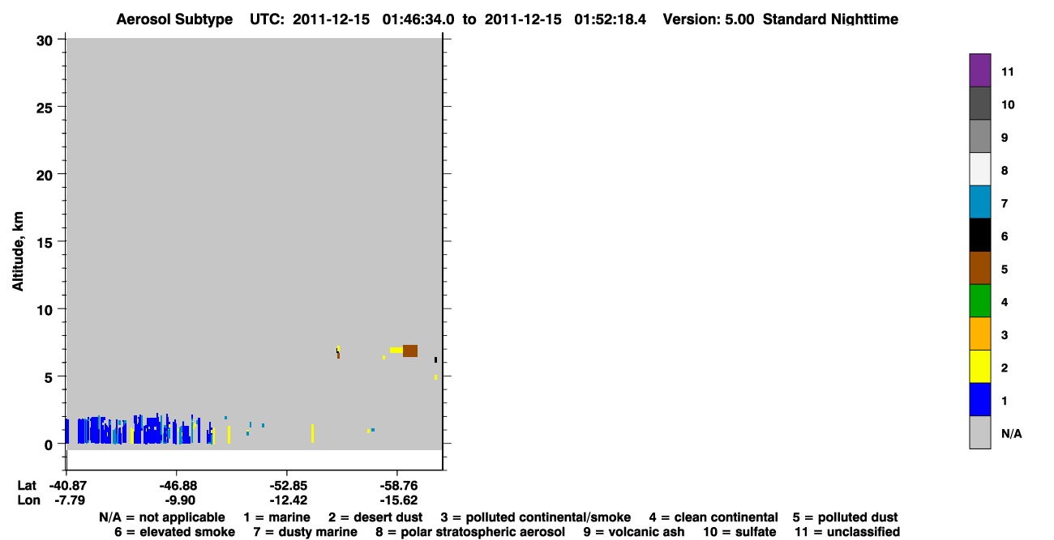Screen dimensions: 1054x540
Task: Click the blue swatch labeled 1
Action: coord(979,400)
